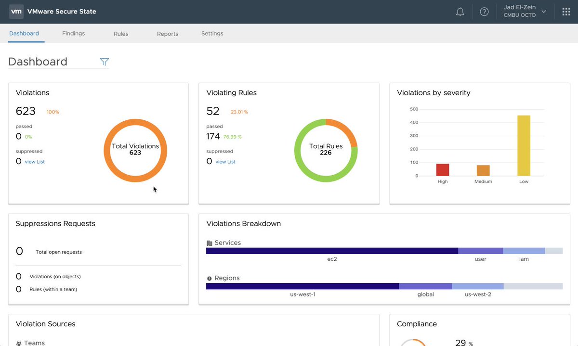Click the iam services bar segment
578x346 pixels.
click(x=524, y=251)
